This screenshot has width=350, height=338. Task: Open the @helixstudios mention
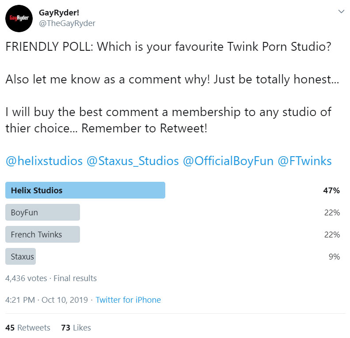tap(44, 161)
